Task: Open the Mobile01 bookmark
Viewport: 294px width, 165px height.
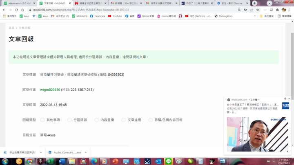Action: (x=79, y=16)
